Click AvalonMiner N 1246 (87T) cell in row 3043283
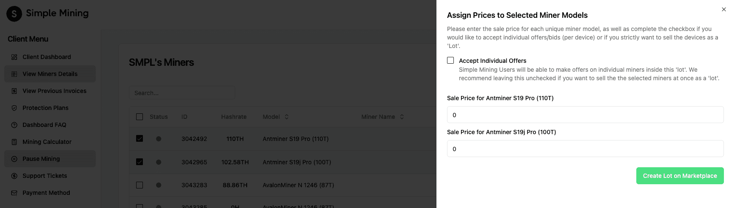 298,185
